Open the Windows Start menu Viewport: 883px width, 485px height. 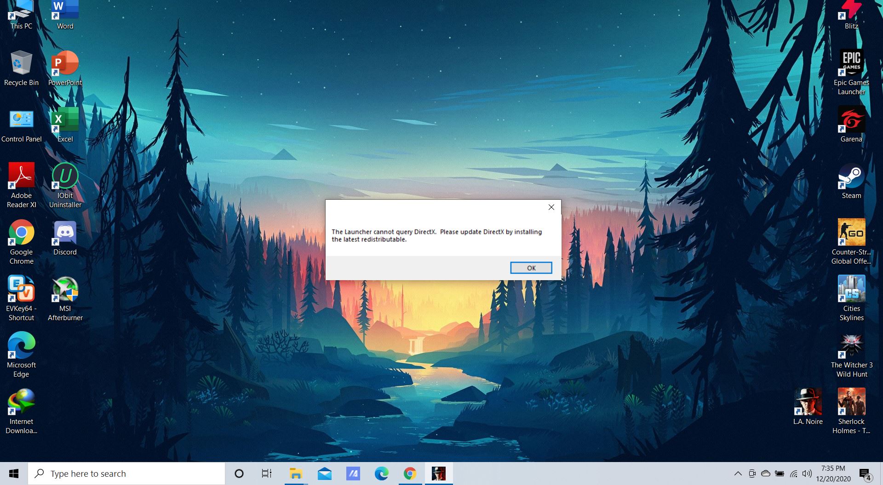coord(14,474)
